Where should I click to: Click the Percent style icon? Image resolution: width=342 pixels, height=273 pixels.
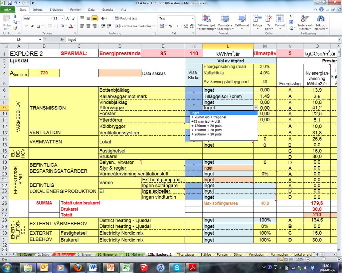click(x=171, y=26)
